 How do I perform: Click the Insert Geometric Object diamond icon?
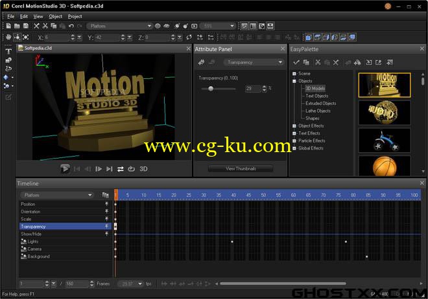(6, 77)
